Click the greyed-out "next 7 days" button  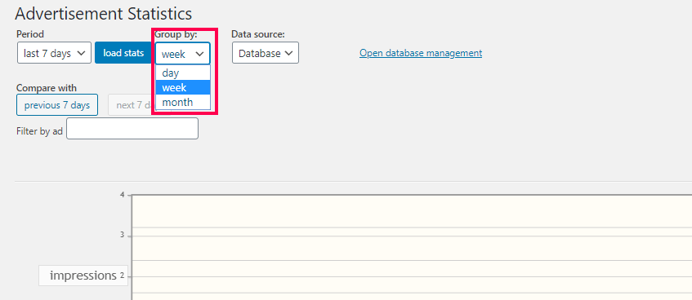click(x=131, y=105)
